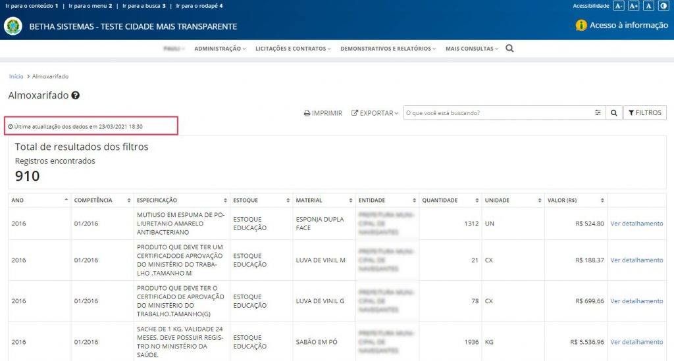
Task: Expand the Mais Consultas menu
Action: pyautogui.click(x=471, y=49)
